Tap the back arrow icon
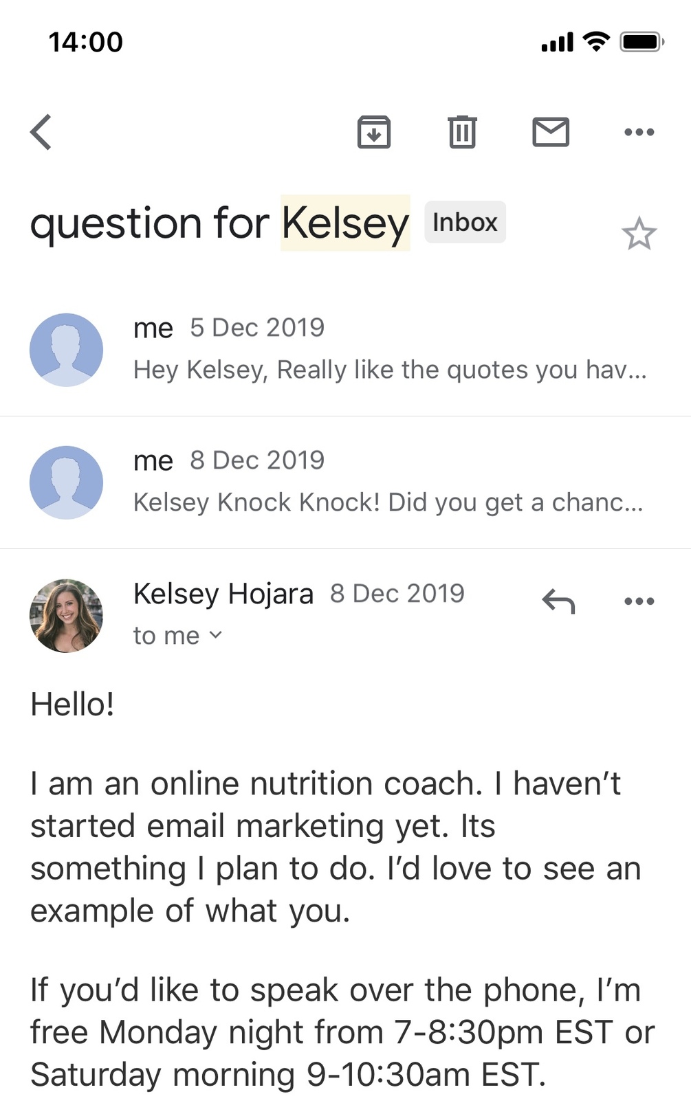The width and height of the screenshot is (691, 1114). coord(41,132)
